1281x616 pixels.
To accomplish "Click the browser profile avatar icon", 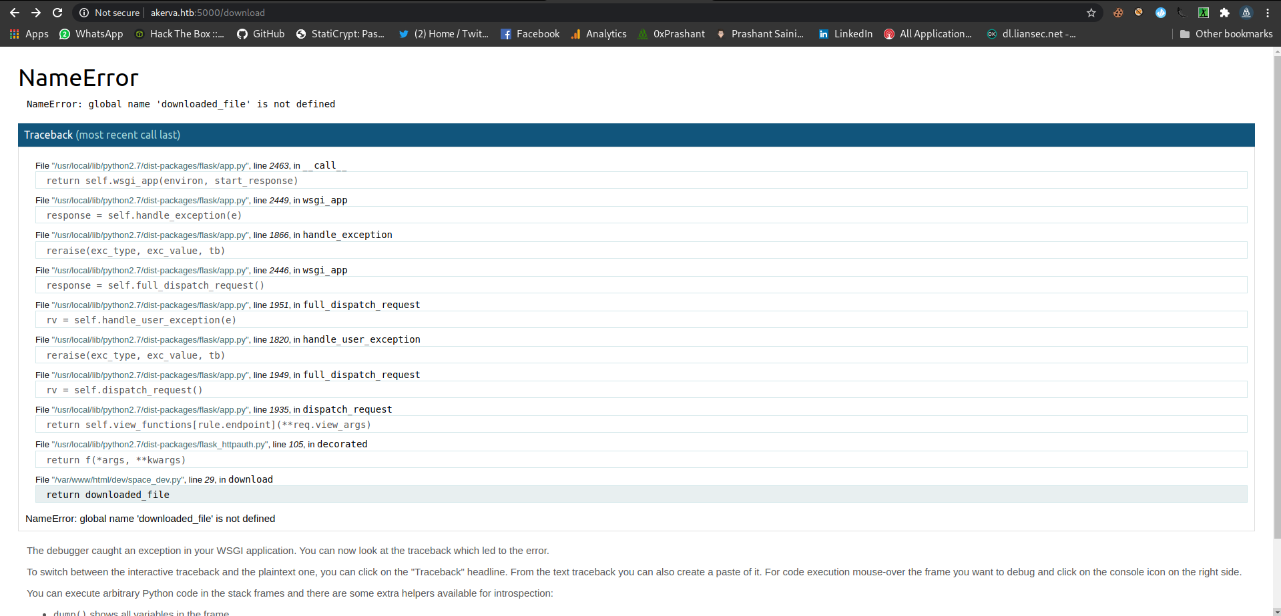I will point(1246,12).
